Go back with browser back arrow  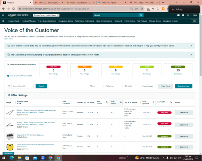point(4,9)
